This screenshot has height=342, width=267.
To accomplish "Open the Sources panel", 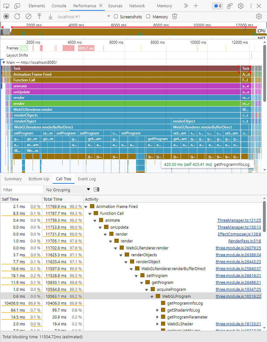I will (x=115, y=6).
